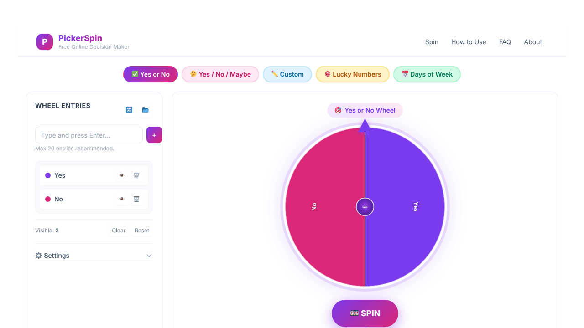Click the Visible: 2 count text
584x328 pixels.
[x=47, y=231]
